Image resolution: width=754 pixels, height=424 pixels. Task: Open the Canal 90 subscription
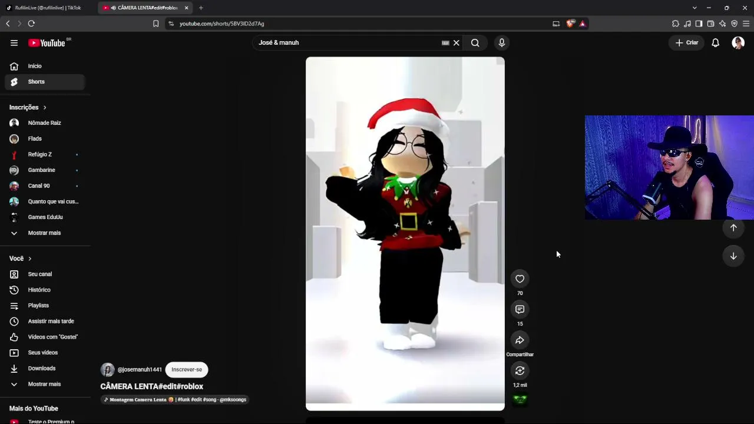point(45,185)
